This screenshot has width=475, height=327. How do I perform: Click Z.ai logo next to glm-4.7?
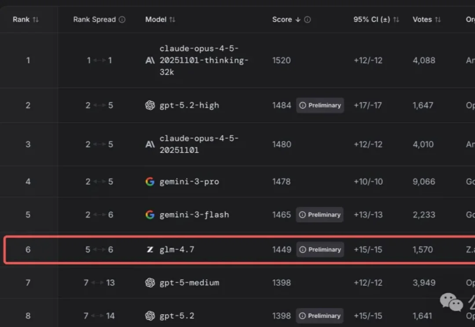coord(150,250)
